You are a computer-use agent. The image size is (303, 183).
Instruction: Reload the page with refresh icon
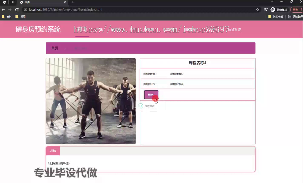[x=17, y=10]
